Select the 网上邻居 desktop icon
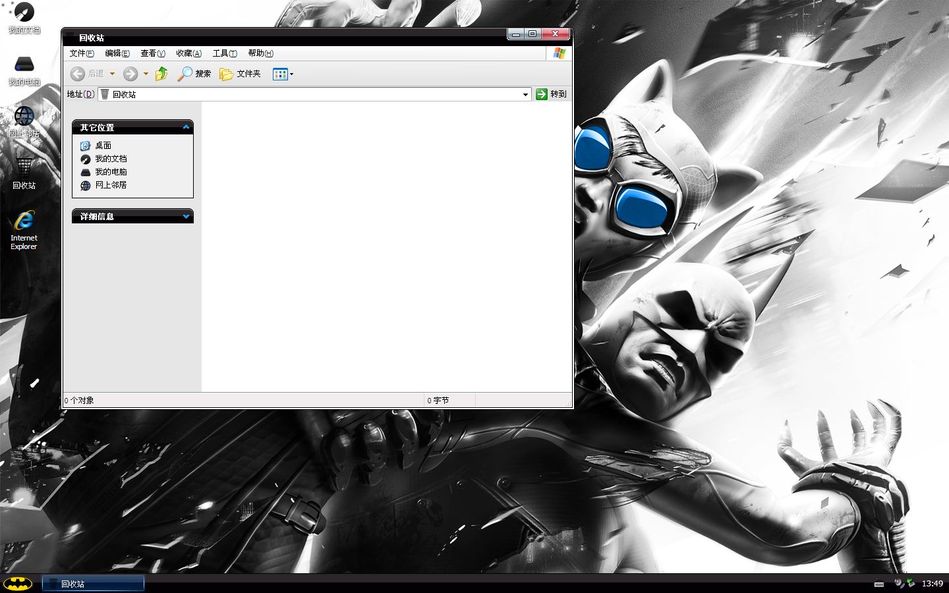The width and height of the screenshot is (949, 593). click(24, 122)
